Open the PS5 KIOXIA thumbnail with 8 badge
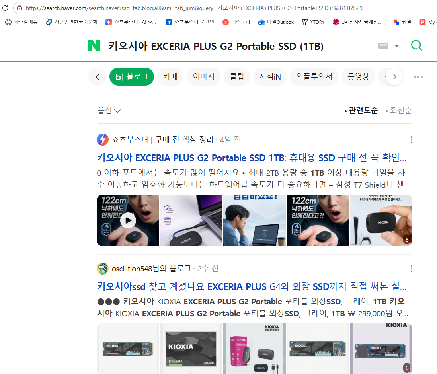 (x=381, y=220)
